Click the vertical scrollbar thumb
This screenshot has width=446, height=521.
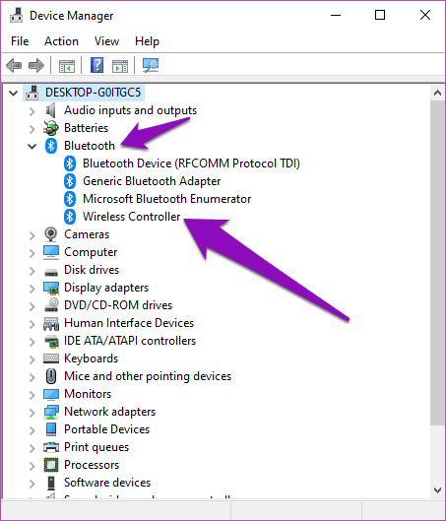[437, 263]
